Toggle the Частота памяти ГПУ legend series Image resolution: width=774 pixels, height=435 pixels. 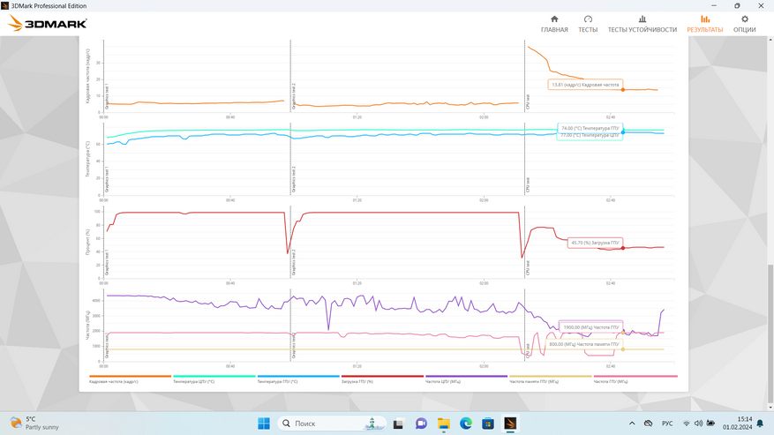pos(550,379)
